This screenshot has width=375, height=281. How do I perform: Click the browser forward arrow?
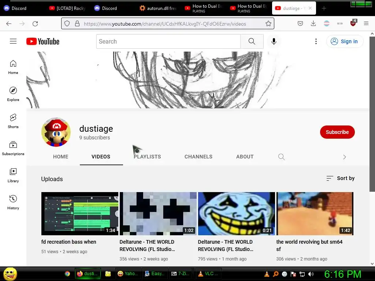coord(22,24)
